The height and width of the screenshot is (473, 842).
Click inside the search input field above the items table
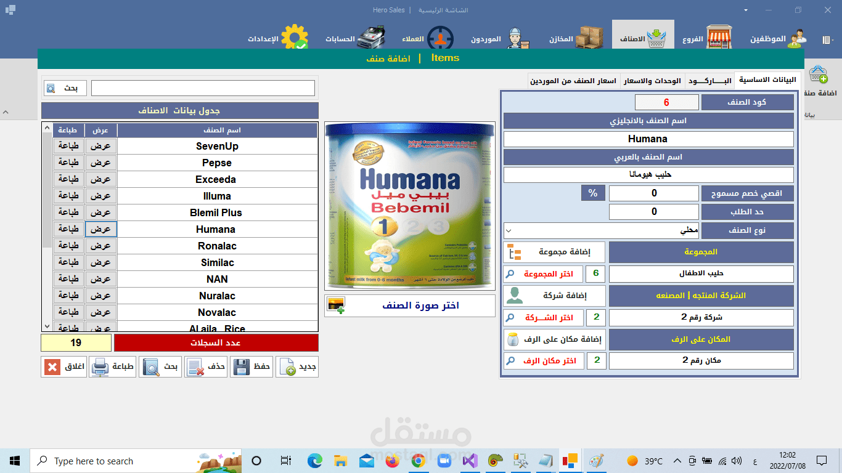(203, 87)
